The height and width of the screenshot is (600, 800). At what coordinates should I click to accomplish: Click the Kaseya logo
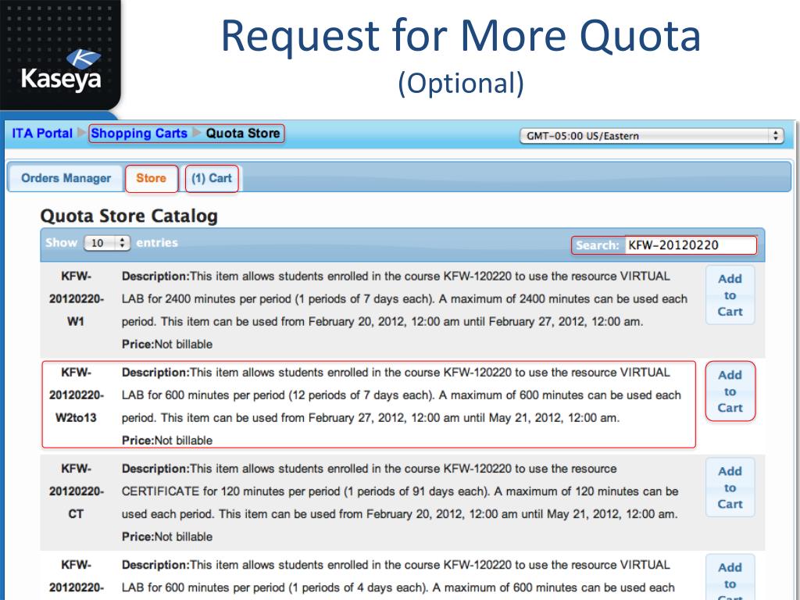(x=61, y=70)
